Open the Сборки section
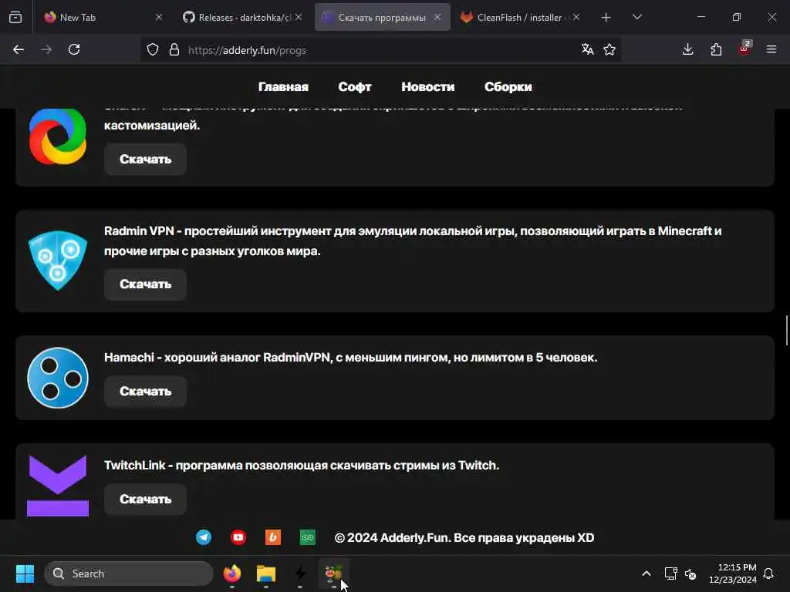Viewport: 790px width, 592px height. [x=508, y=86]
